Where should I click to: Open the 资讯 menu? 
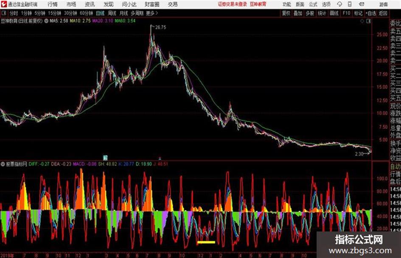pyautogui.click(x=90, y=4)
